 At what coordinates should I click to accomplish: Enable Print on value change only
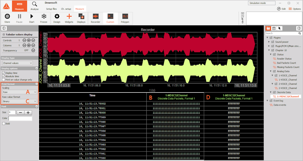click(4, 80)
